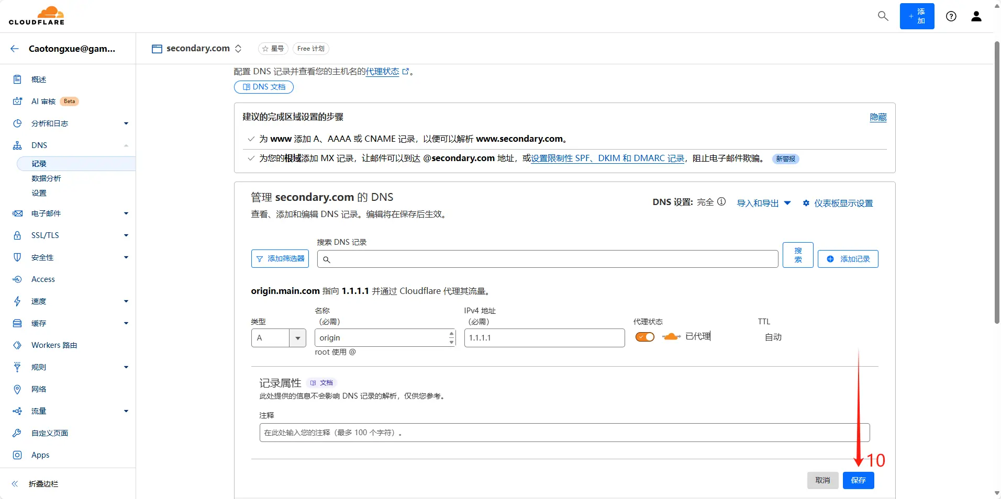Click the 规则 funnel icon
Image resolution: width=1001 pixels, height=499 pixels.
pyautogui.click(x=17, y=367)
